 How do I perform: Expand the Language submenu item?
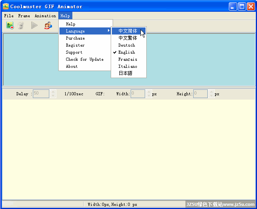tap(85, 31)
